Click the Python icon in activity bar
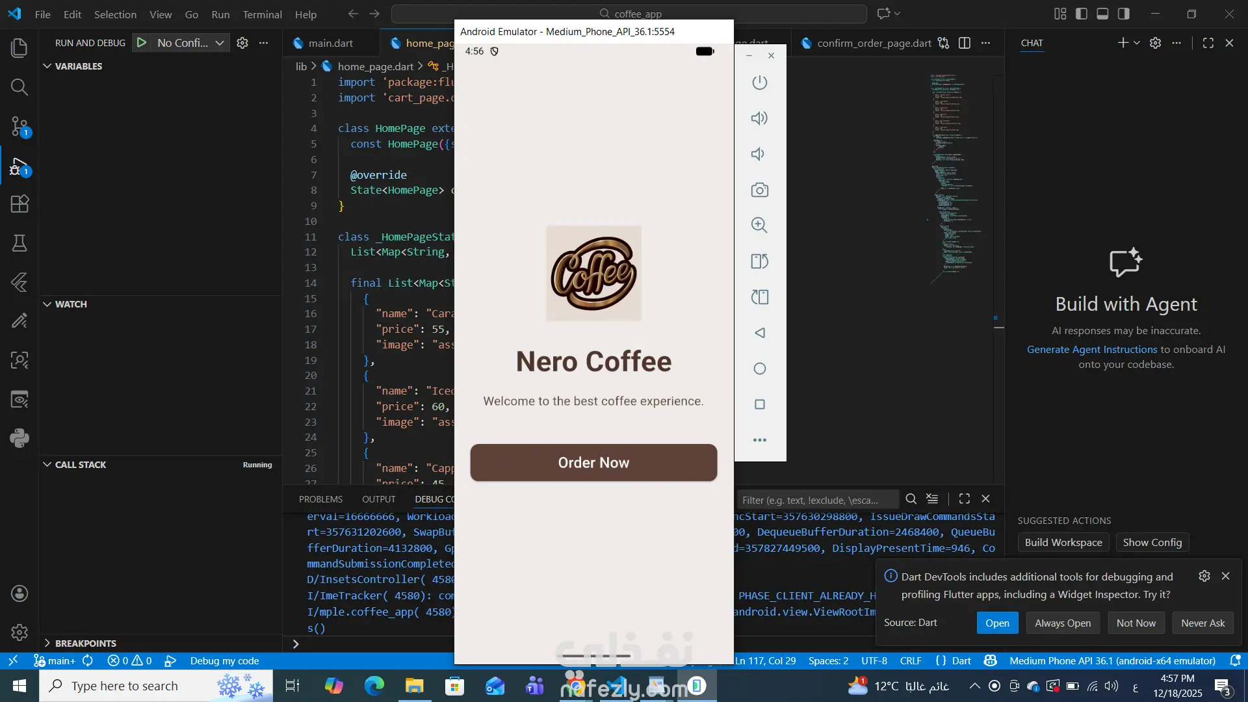Image resolution: width=1248 pixels, height=702 pixels. coord(19,438)
